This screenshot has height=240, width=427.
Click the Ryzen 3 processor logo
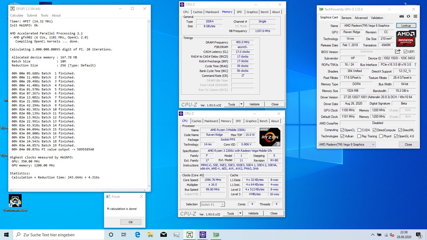click(x=270, y=137)
